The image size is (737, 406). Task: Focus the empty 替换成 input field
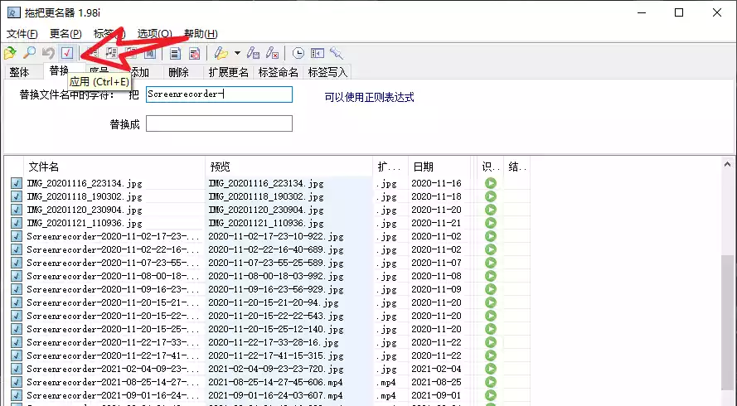[219, 123]
